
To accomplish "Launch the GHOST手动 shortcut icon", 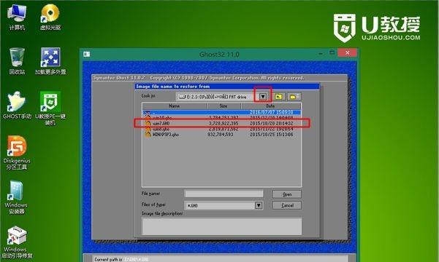I will [17, 106].
